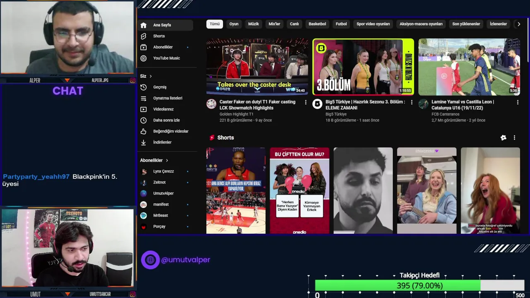Expand the Siz section chevron
The image size is (530, 298).
(x=151, y=76)
